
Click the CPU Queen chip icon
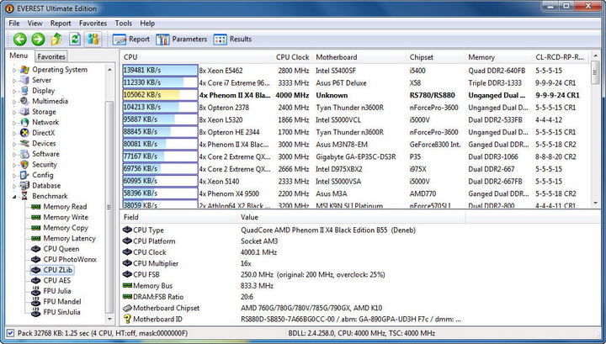click(x=36, y=249)
